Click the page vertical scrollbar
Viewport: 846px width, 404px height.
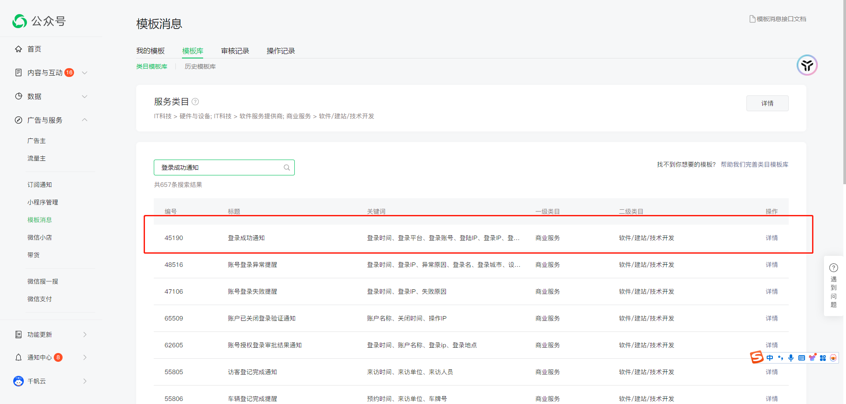tap(844, 92)
